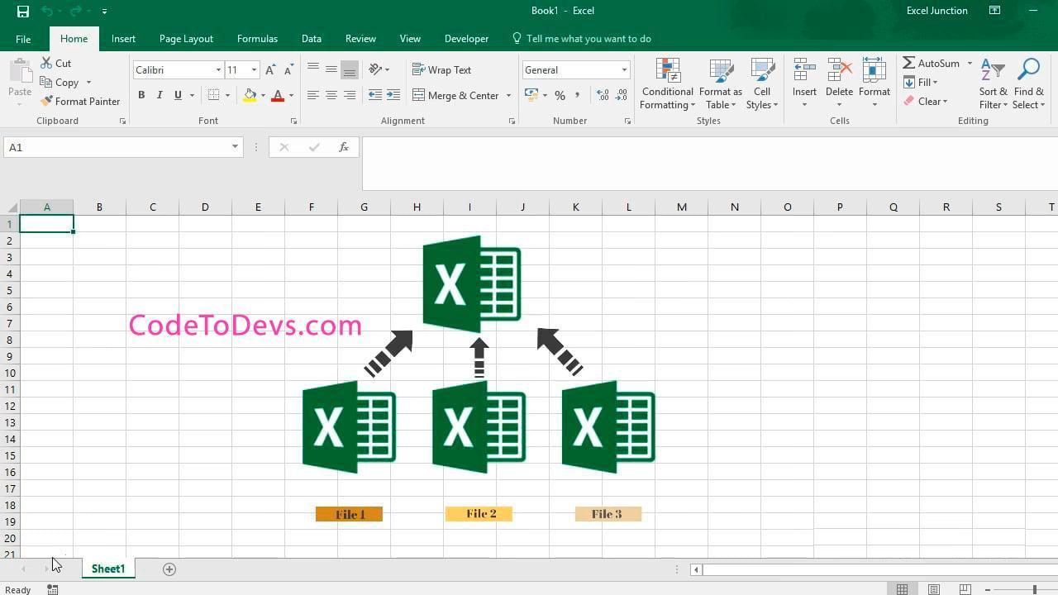Click the Borders icon in the Font group
This screenshot has width=1058, height=595.
point(213,95)
